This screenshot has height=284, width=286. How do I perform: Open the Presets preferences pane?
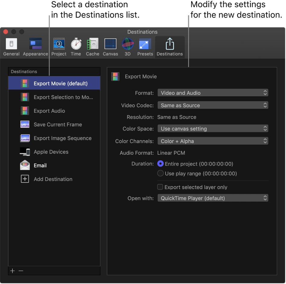[145, 45]
